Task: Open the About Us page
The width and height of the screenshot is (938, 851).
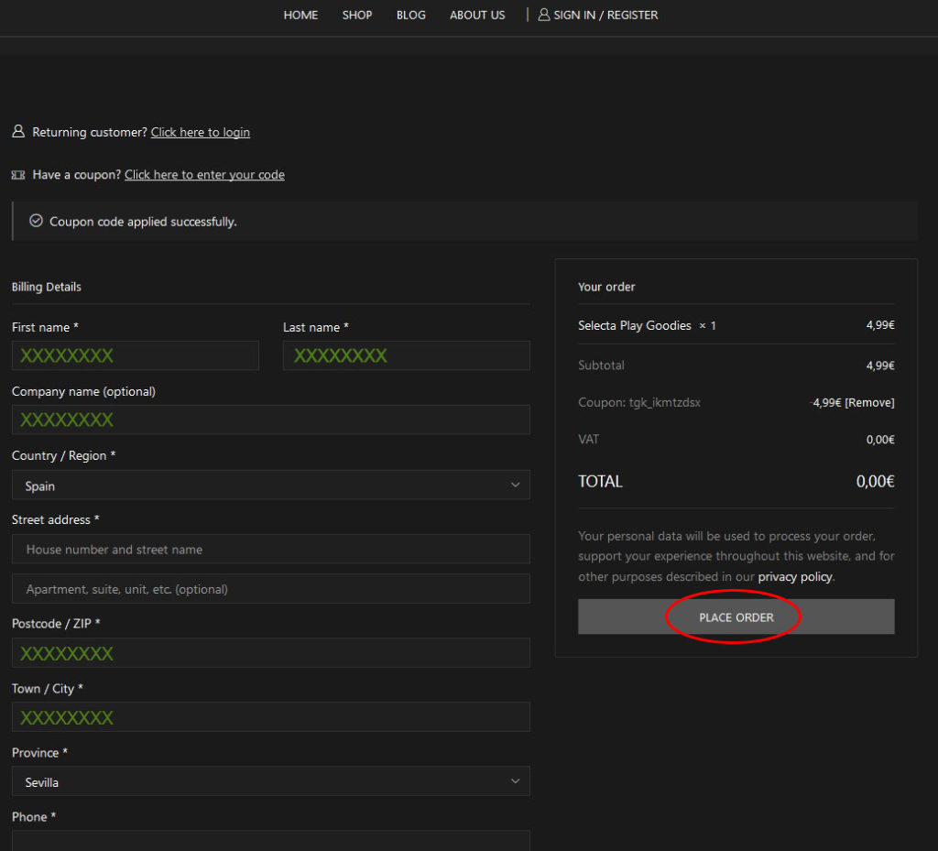Action: pyautogui.click(x=477, y=15)
